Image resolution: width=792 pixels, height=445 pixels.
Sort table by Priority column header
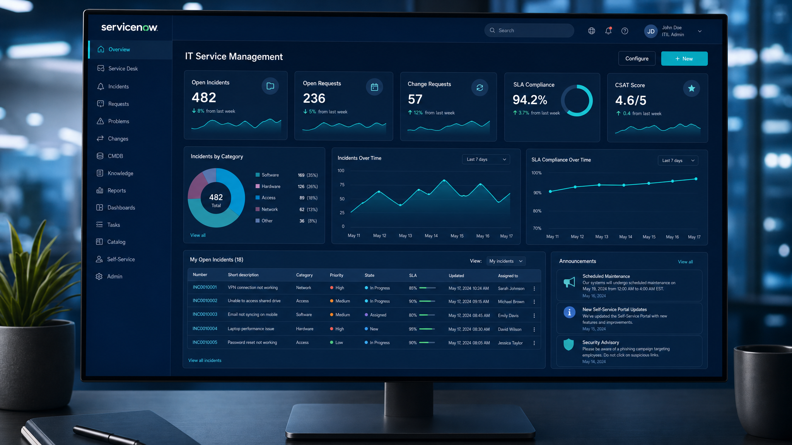(336, 275)
